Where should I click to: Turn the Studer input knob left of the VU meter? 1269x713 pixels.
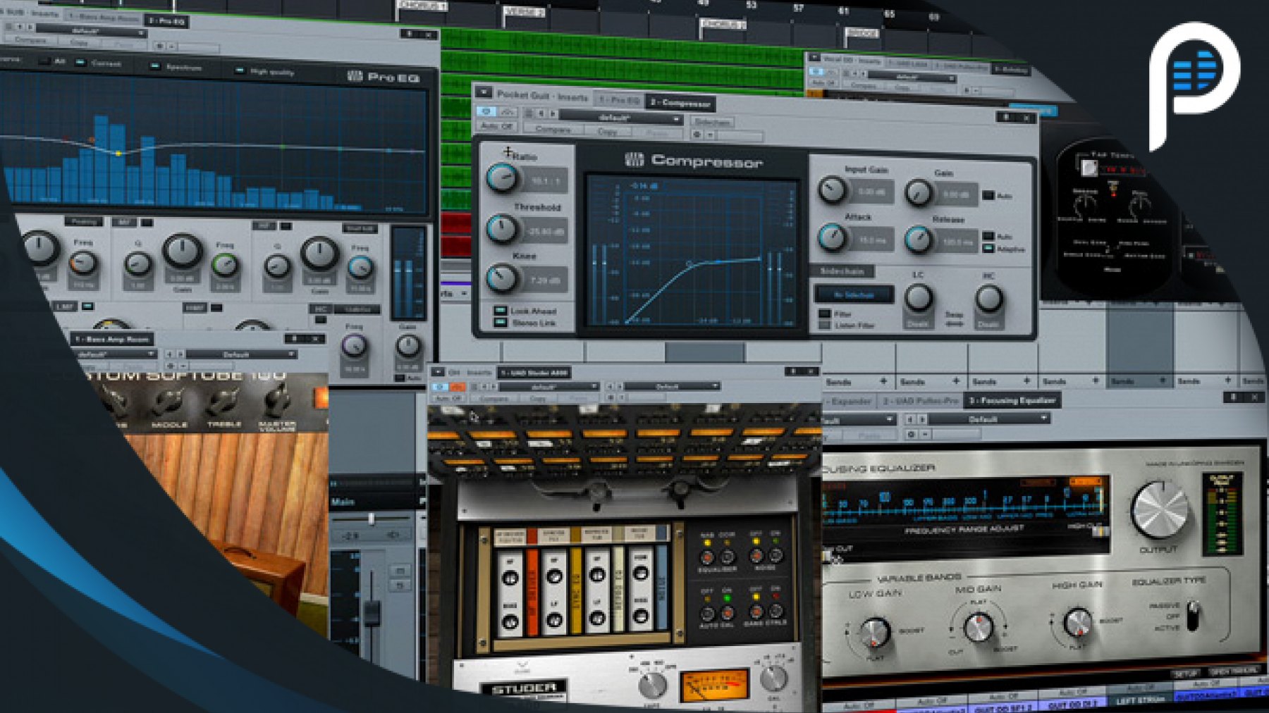tap(653, 685)
